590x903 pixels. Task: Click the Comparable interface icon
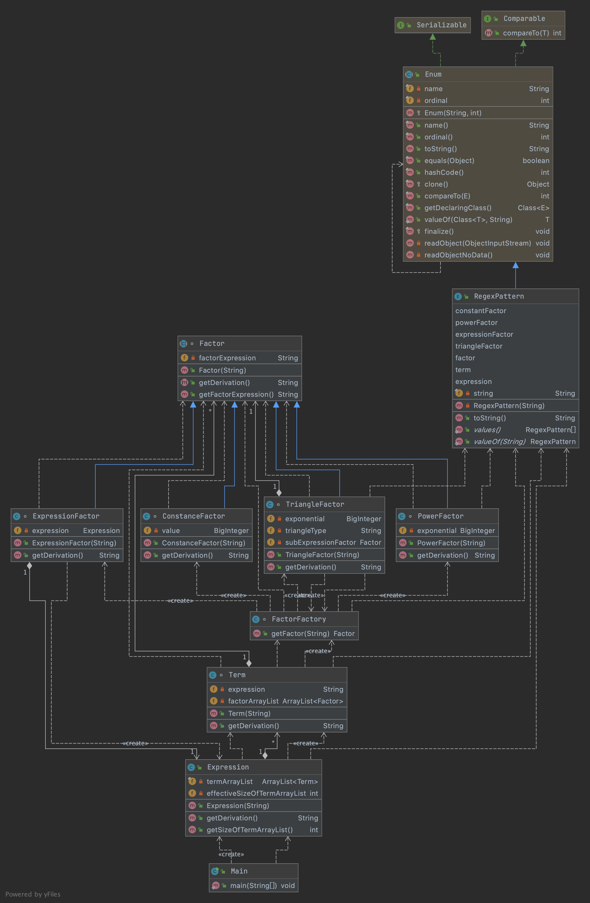tap(488, 18)
